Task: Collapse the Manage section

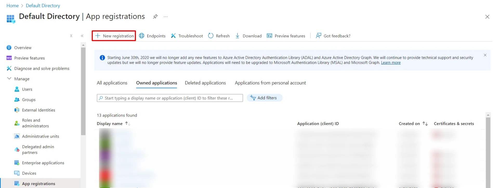Action: (x=9, y=79)
